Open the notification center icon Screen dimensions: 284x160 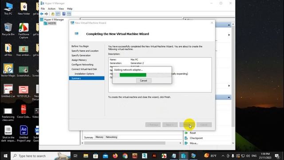pyautogui.click(x=277, y=156)
